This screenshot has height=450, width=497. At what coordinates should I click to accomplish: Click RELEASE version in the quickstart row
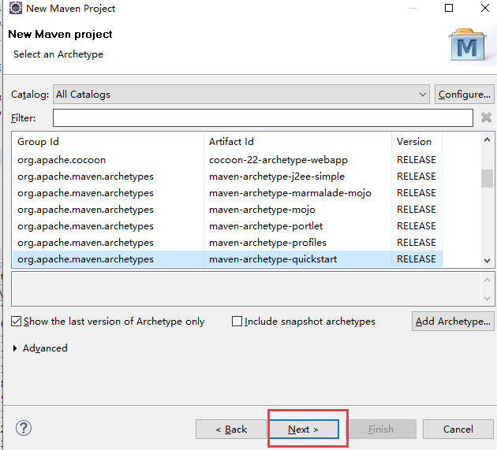(x=417, y=259)
